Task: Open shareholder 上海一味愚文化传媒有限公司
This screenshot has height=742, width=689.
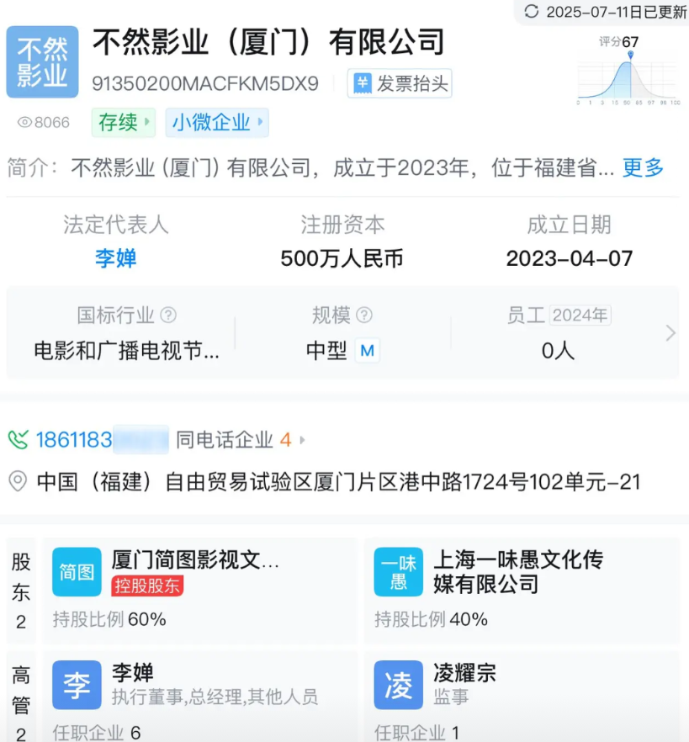Action: coord(518,572)
